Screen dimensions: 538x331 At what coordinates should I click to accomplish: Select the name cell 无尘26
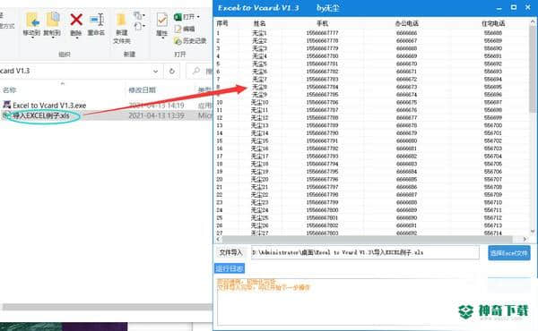click(x=259, y=225)
